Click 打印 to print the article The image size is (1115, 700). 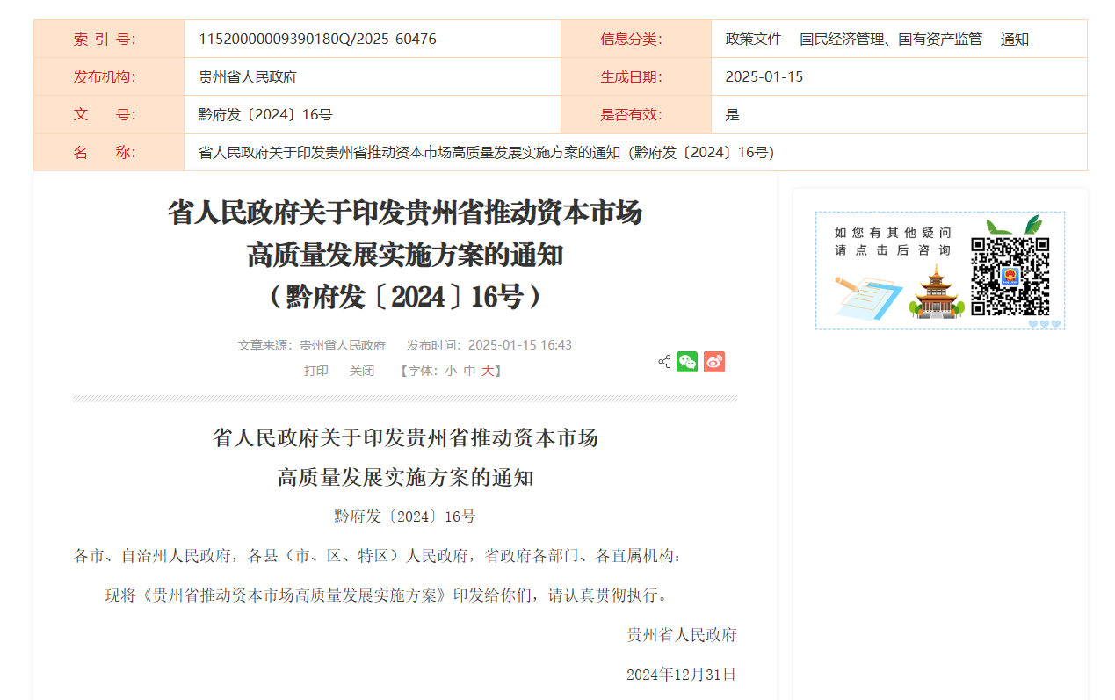click(x=316, y=371)
